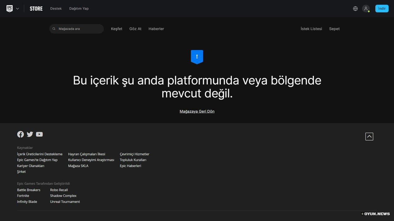Open Epic Haberleri link

click(131, 166)
